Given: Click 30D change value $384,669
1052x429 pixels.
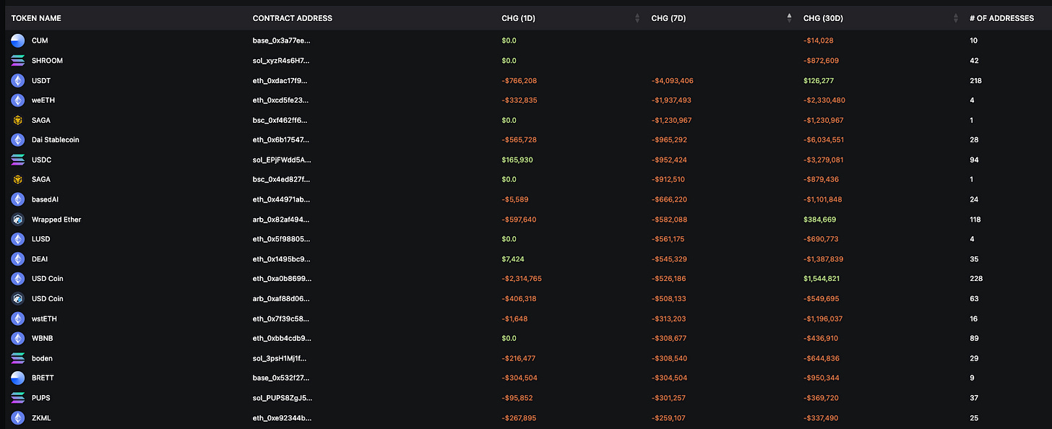Looking at the screenshot, I should 819,220.
